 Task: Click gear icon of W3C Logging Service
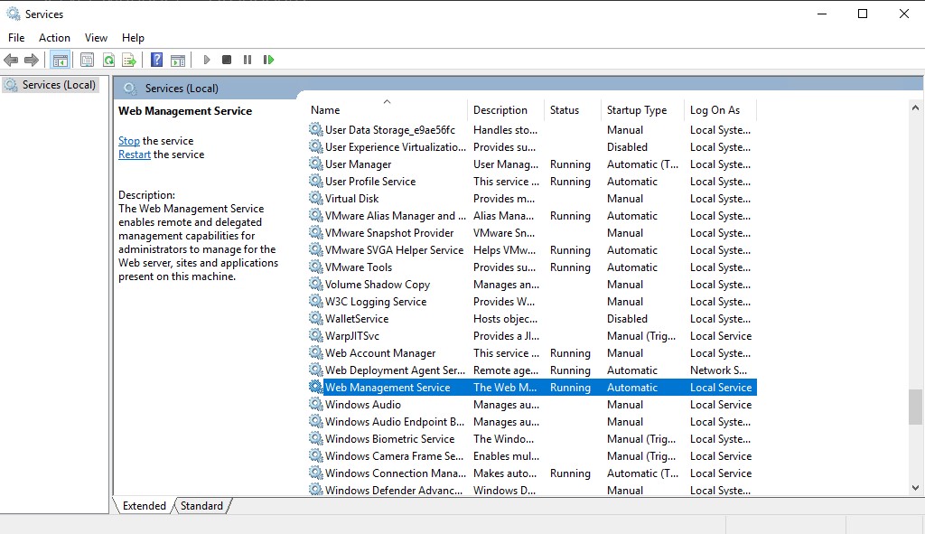click(315, 301)
